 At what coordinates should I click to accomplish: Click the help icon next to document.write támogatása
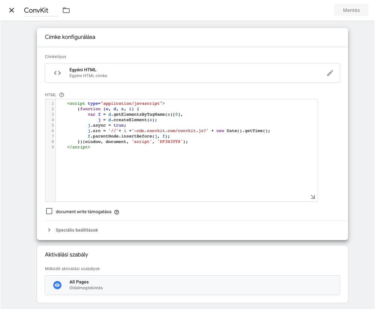tap(117, 212)
